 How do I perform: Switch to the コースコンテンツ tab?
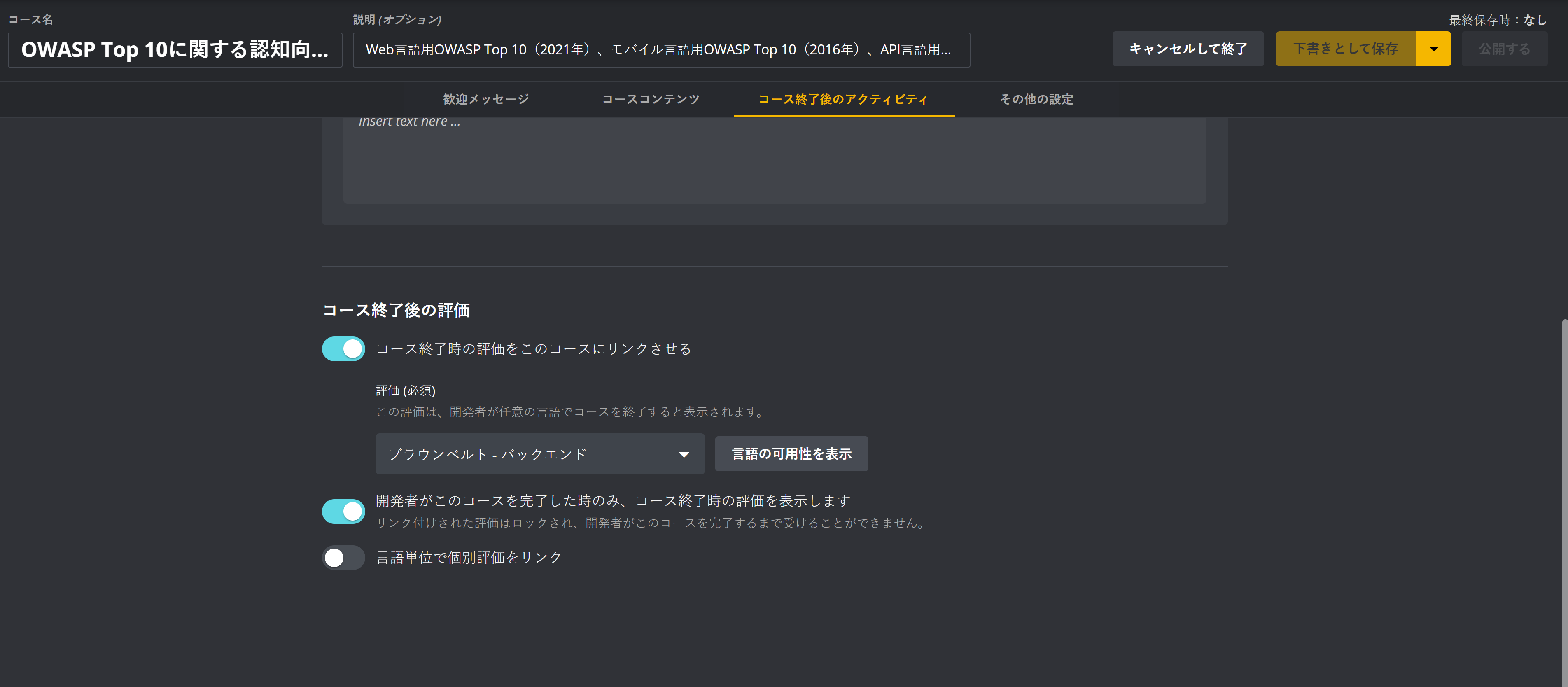(x=650, y=99)
